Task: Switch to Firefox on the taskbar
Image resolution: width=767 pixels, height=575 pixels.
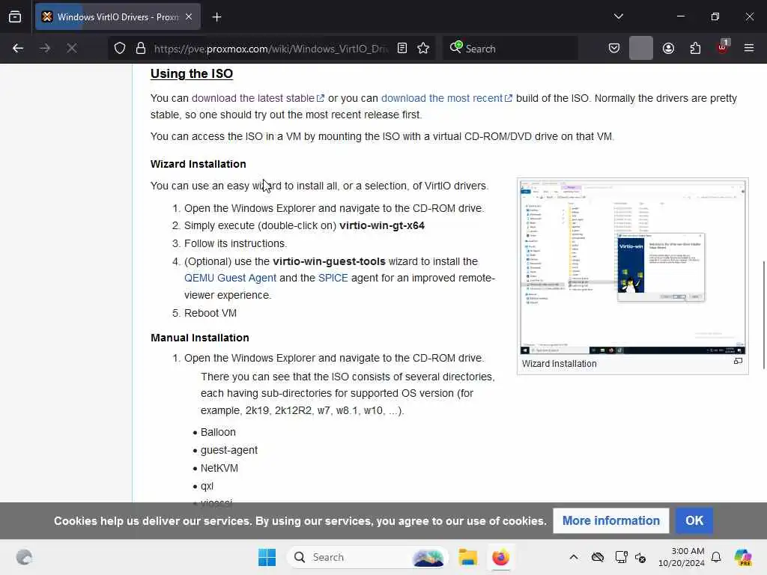Action: (x=500, y=557)
